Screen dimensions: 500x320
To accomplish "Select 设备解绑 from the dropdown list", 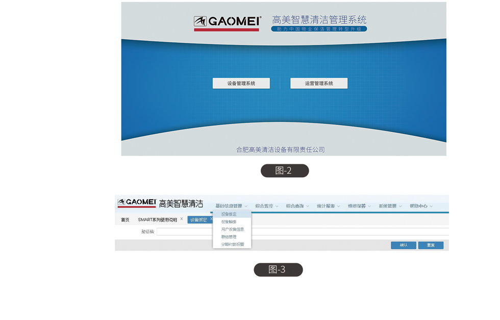I will click(229, 222).
